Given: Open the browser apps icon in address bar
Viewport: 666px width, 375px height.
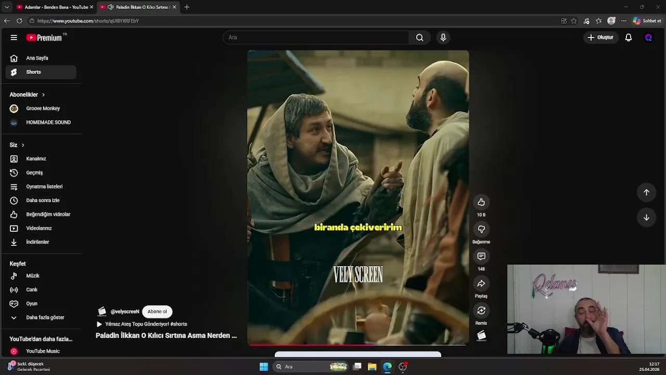Looking at the screenshot, I should click(563, 21).
